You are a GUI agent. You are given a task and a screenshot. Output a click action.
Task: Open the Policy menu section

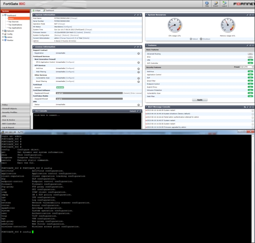point(15,105)
